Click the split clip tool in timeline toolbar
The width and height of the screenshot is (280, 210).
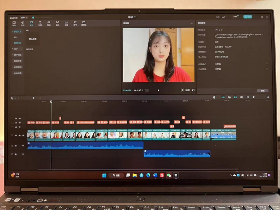(34, 98)
